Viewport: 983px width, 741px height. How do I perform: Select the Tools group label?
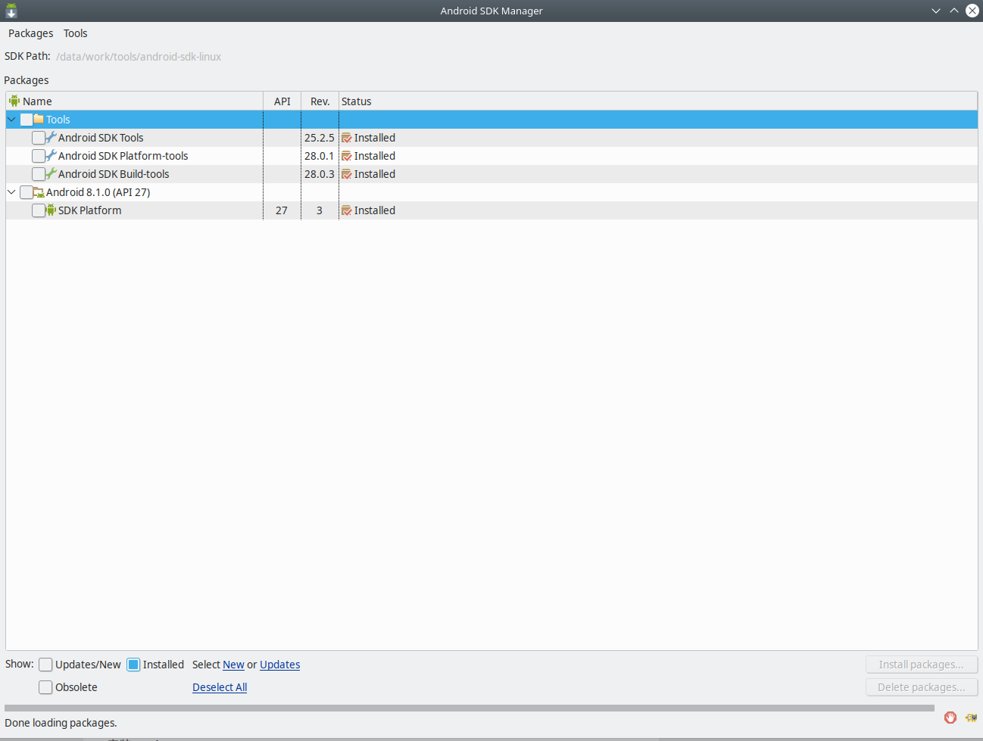(58, 120)
